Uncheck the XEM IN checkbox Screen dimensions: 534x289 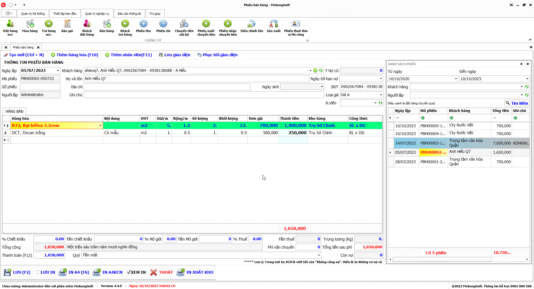pyautogui.click(x=129, y=272)
